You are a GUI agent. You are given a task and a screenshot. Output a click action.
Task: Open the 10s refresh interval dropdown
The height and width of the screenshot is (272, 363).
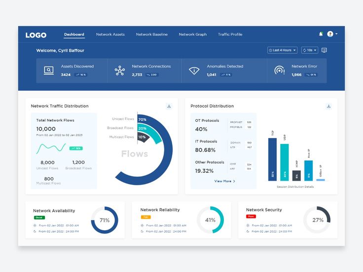tap(310, 50)
